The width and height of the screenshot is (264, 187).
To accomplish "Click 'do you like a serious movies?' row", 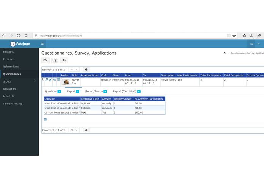I will click(104, 112).
